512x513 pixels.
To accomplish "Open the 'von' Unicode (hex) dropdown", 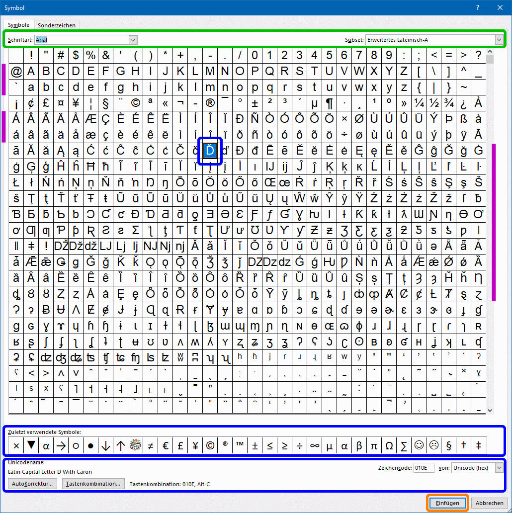I will pyautogui.click(x=499, y=468).
